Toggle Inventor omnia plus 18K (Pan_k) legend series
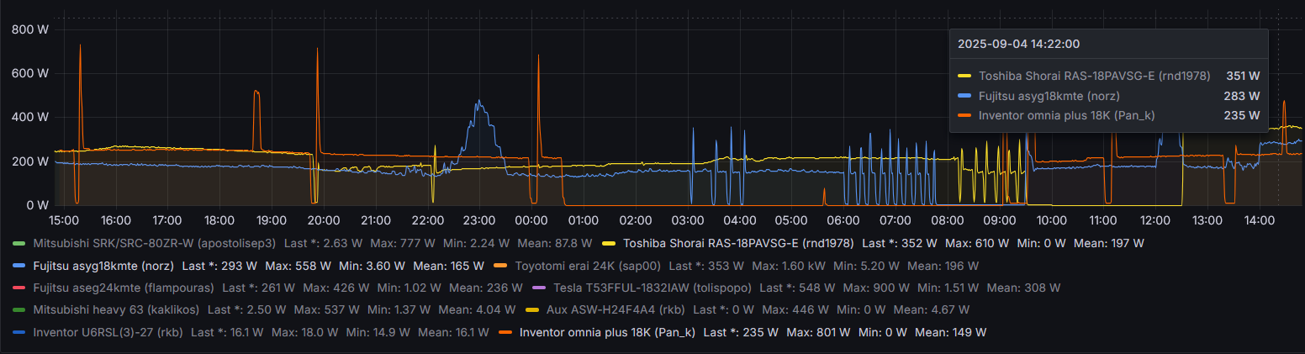Viewport: 1305px width, 354px height. tap(607, 332)
